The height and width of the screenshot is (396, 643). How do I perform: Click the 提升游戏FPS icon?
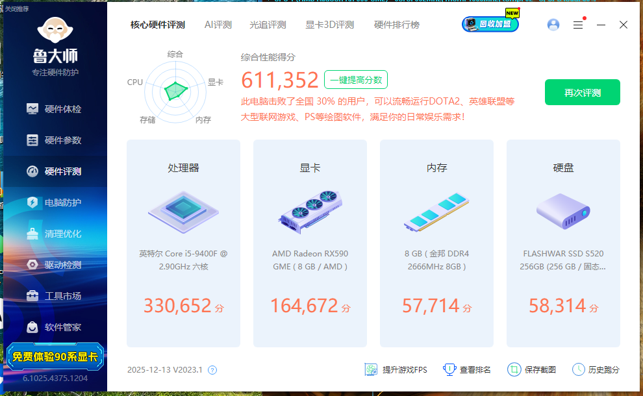point(371,369)
